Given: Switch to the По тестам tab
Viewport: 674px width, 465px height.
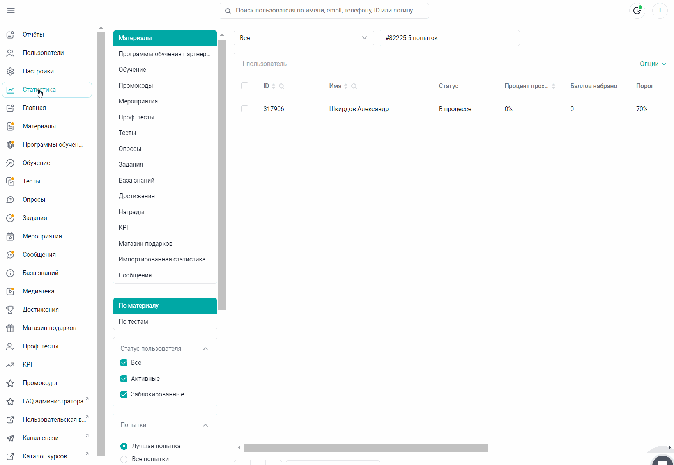Looking at the screenshot, I should coord(165,322).
